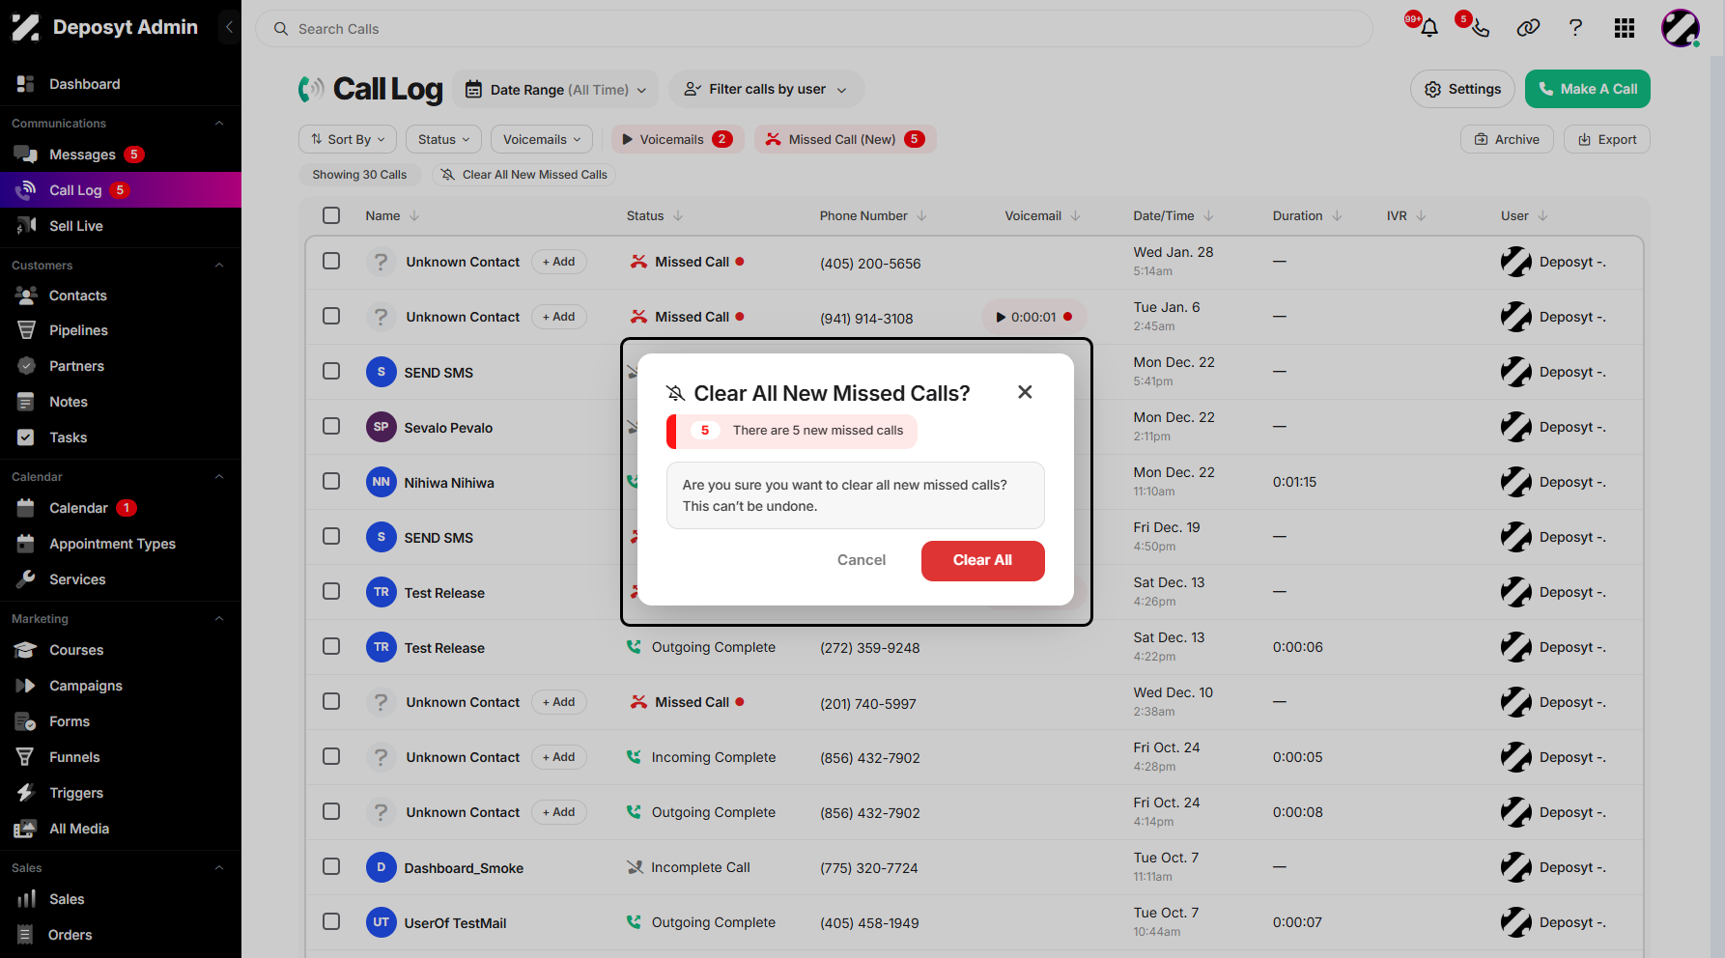Close the Clear All New Missed Calls dialog
1725x958 pixels.
point(1025,392)
